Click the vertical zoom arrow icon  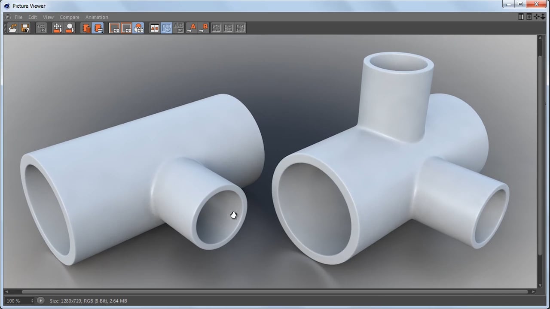tap(543, 17)
